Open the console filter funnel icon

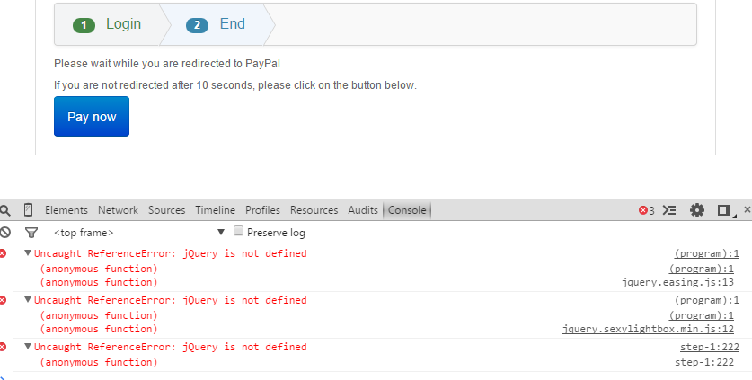[x=31, y=233]
